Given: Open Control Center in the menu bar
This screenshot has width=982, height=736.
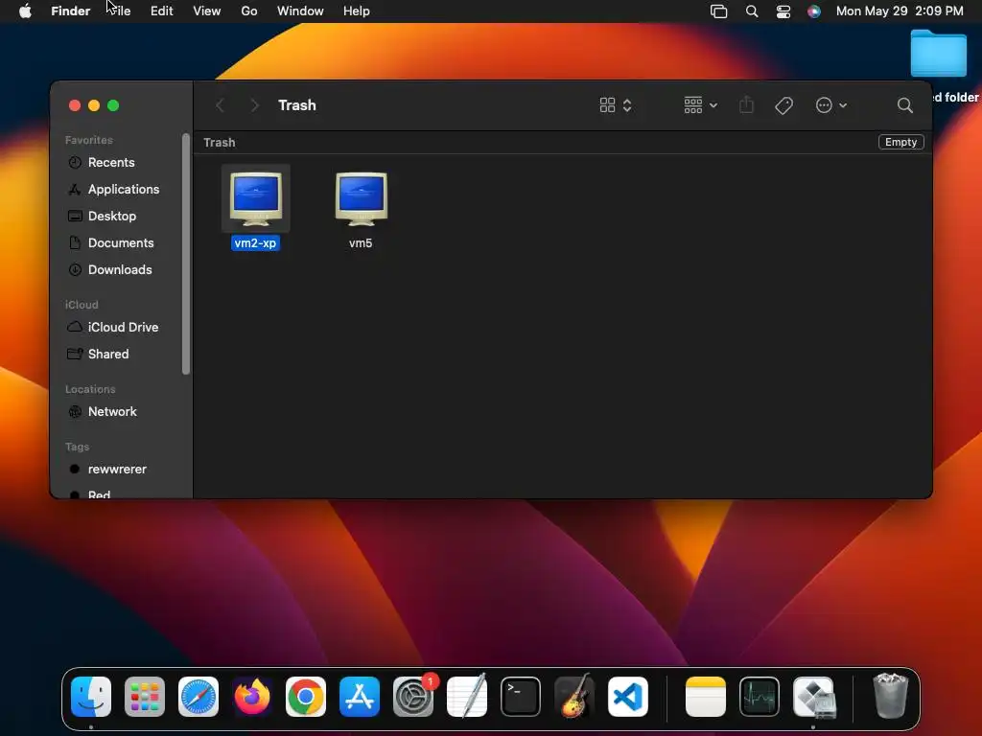Looking at the screenshot, I should 783,11.
